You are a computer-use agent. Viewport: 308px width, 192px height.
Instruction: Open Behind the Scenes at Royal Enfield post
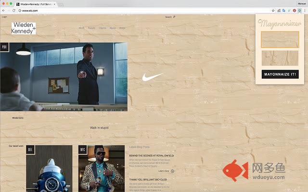coord(152,156)
